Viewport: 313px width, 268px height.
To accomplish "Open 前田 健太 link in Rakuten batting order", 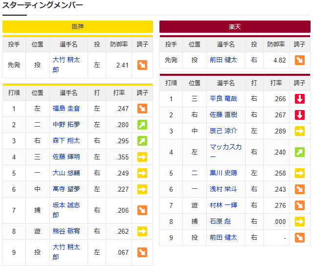I will point(224,238).
